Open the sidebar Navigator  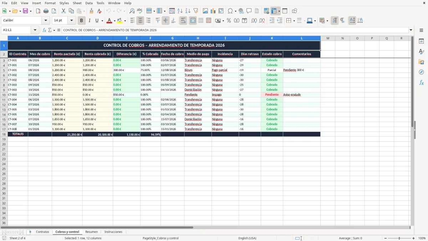tap(421, 72)
